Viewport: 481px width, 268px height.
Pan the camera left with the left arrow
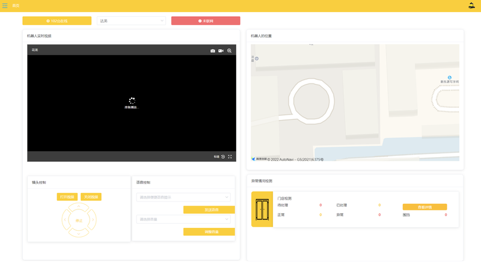65,219
